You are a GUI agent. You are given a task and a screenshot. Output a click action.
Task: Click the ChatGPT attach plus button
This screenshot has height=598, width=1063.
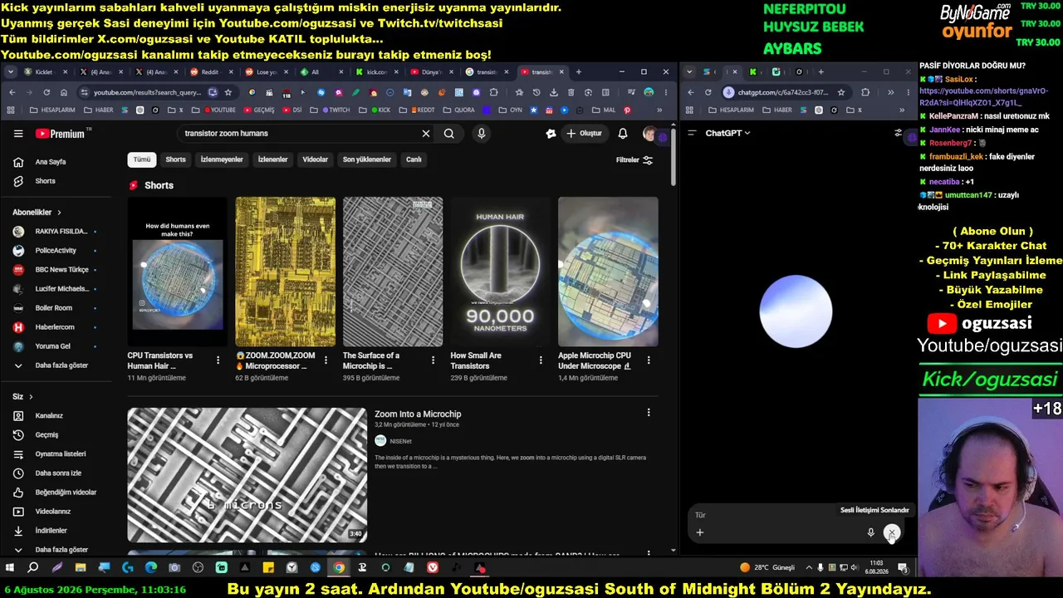[699, 532]
